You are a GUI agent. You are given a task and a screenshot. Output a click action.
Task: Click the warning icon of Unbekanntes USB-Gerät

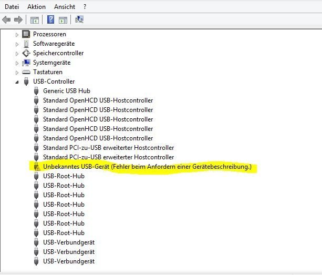[x=36, y=167]
